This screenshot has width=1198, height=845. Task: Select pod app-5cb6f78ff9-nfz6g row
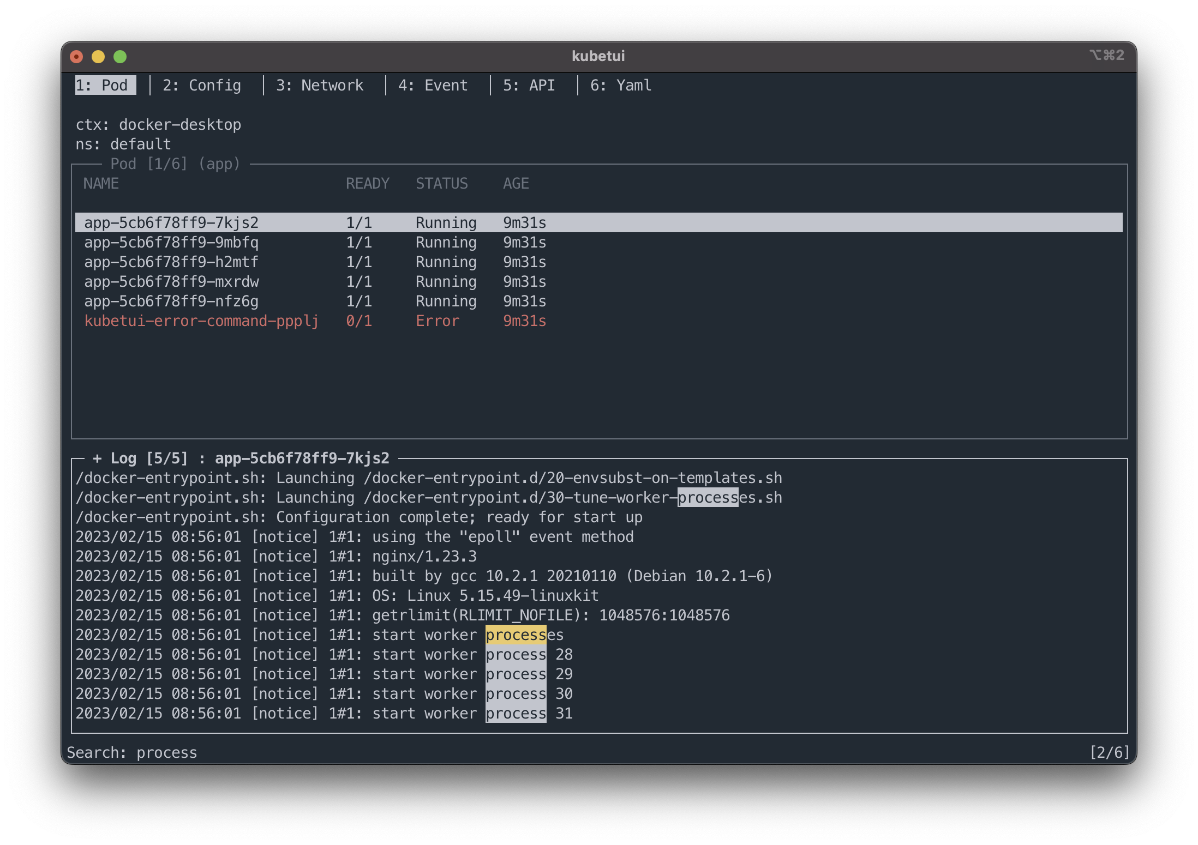pyautogui.click(x=171, y=301)
